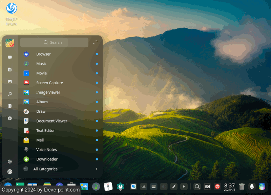Viewport: 271px width, 195px height.
Task: Launch Voice Notes from the list
Action: [x=46, y=150]
